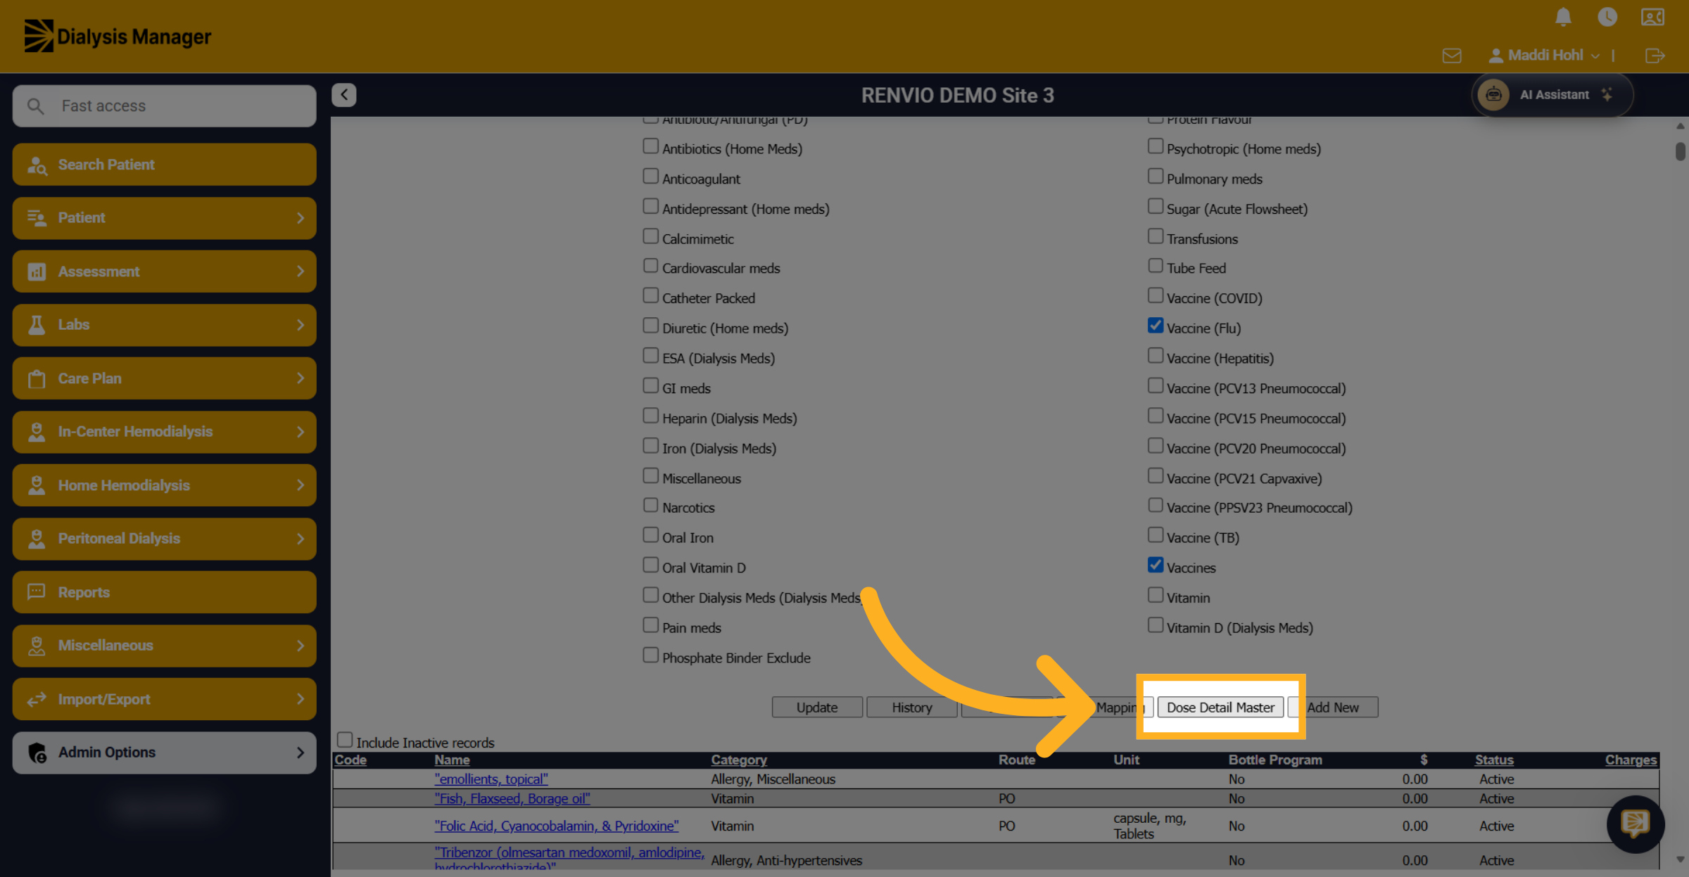
Task: Expand the Patient menu chevron
Action: click(x=301, y=218)
